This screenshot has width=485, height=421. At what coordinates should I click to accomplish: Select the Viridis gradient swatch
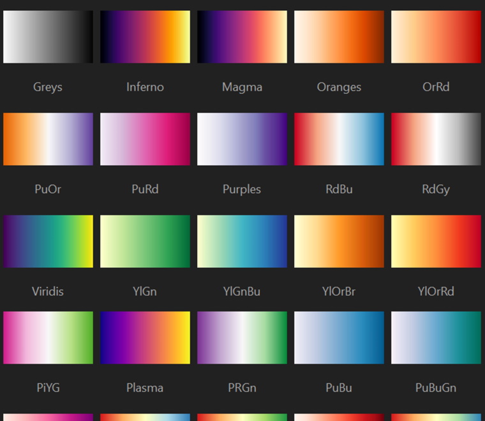pos(48,241)
